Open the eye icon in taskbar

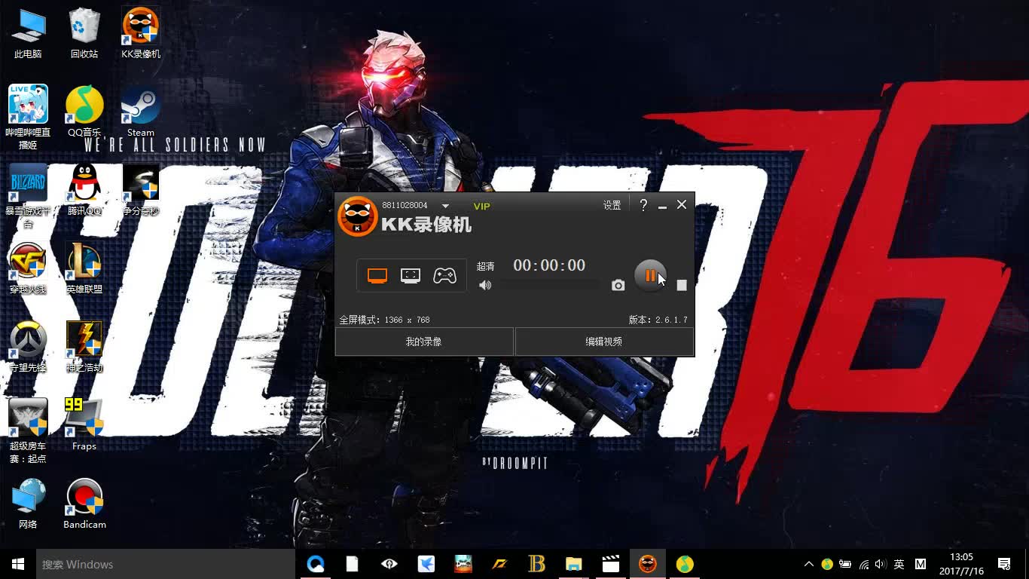(389, 564)
